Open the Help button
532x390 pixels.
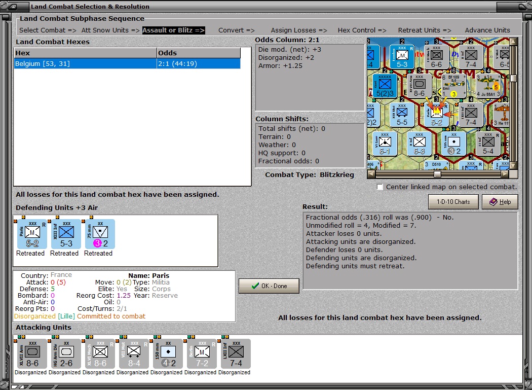point(500,202)
